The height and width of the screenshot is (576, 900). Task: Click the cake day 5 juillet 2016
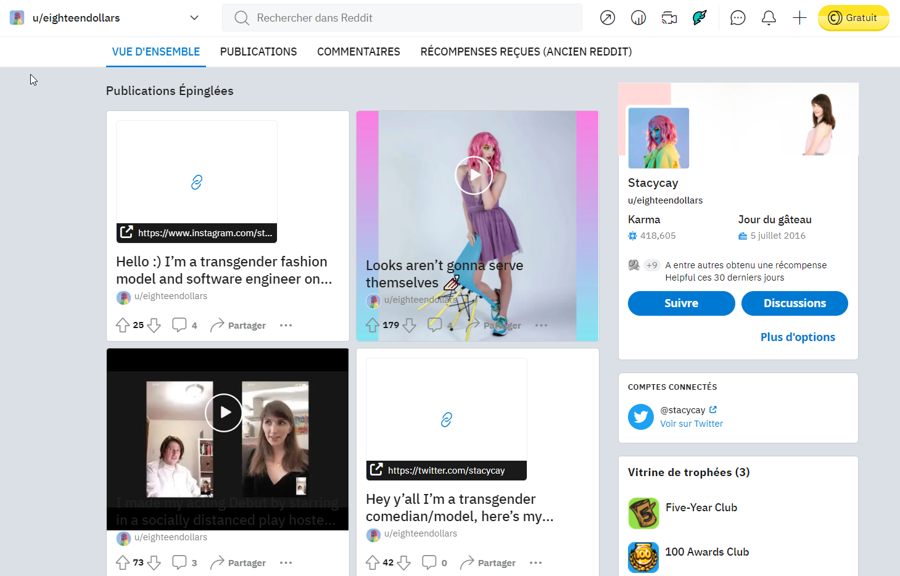click(778, 236)
